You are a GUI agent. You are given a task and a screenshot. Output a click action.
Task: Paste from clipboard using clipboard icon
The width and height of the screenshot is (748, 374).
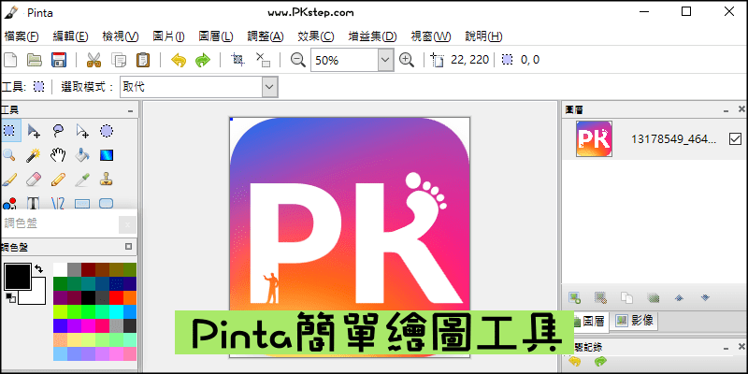143,60
